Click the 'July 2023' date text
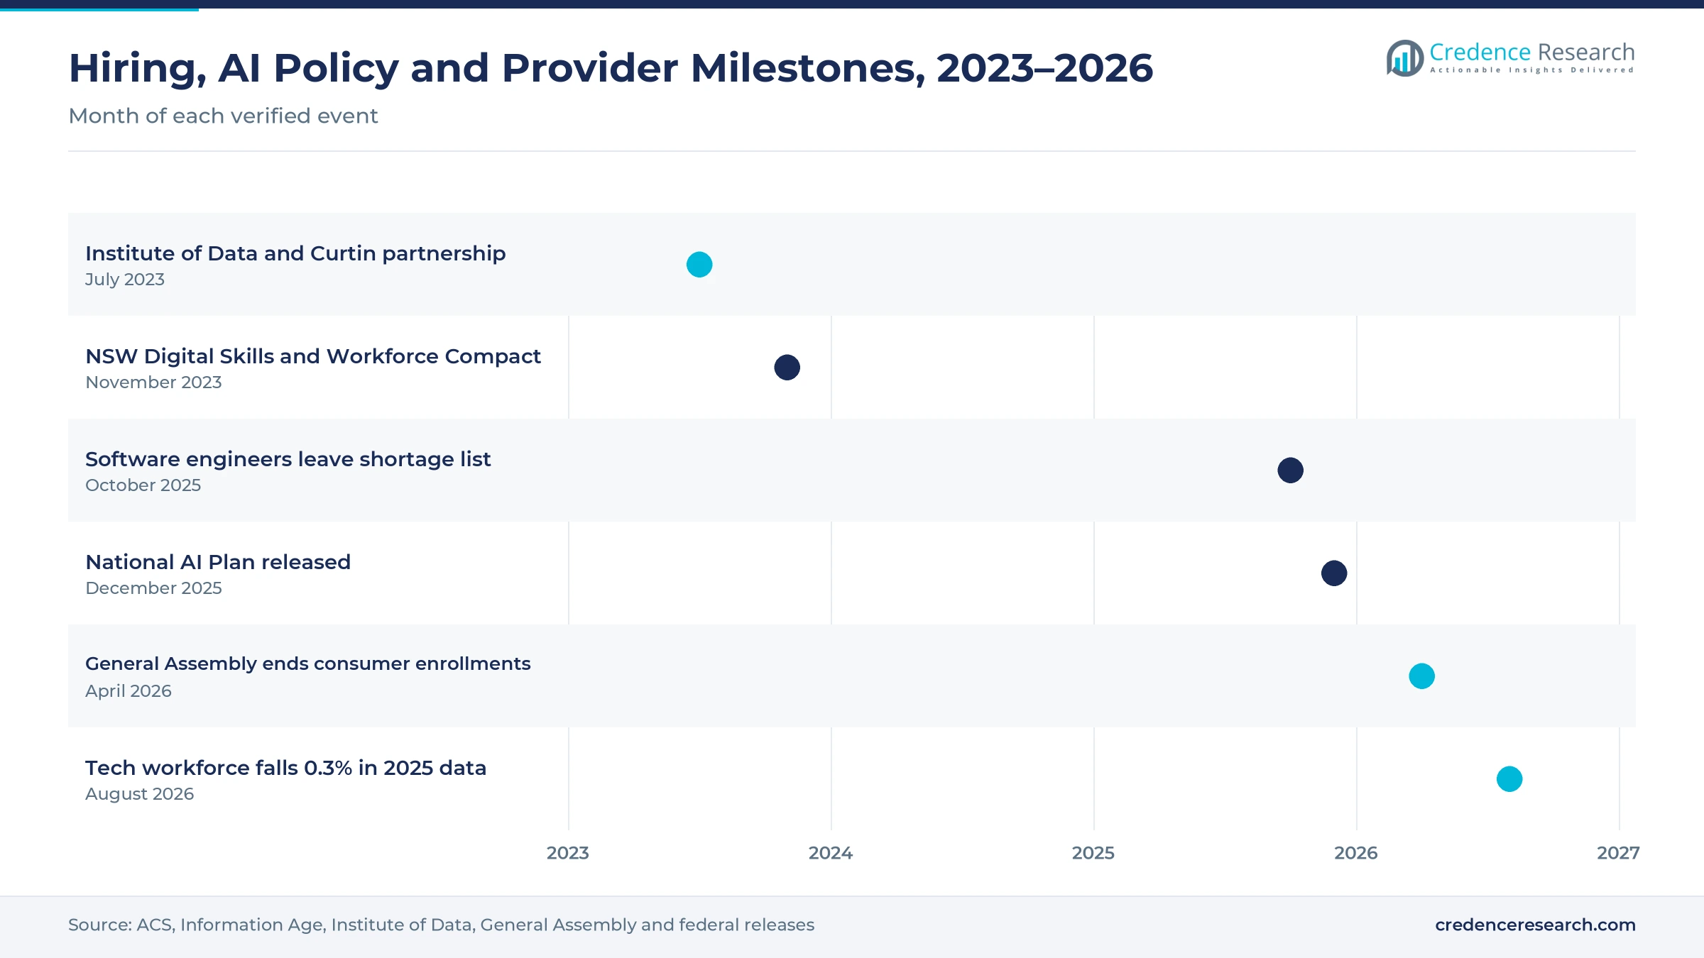Viewport: 1704px width, 958px height. click(125, 280)
